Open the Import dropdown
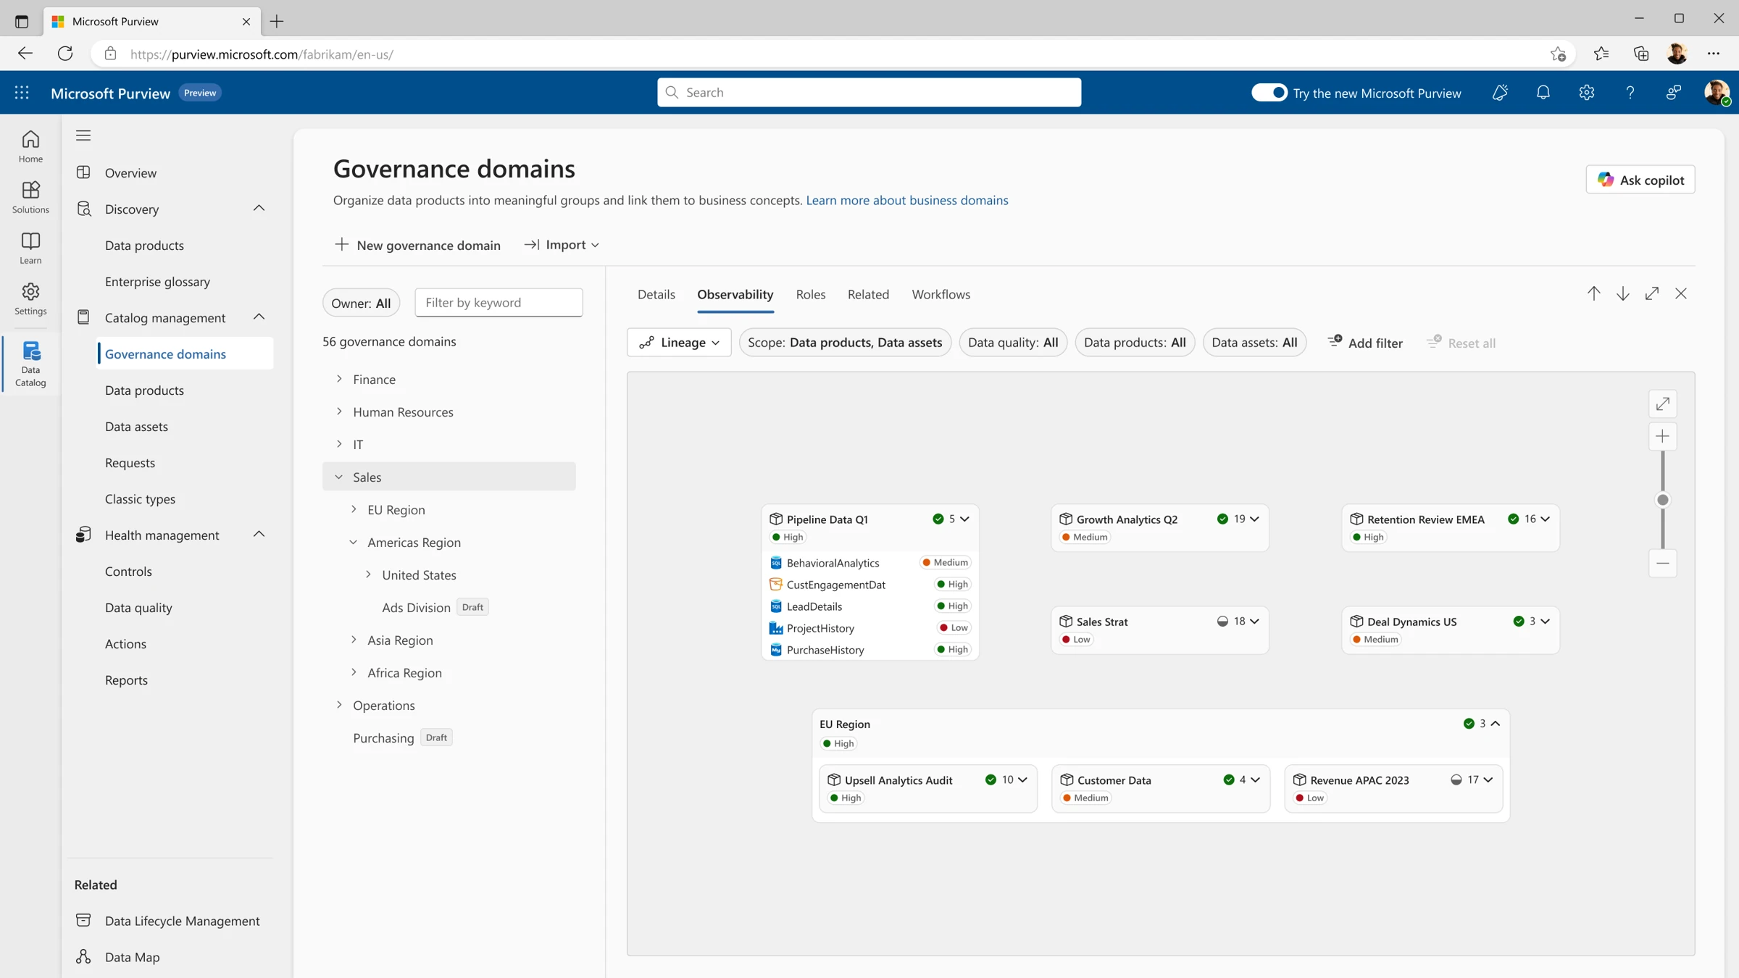This screenshot has height=978, width=1739. [562, 245]
